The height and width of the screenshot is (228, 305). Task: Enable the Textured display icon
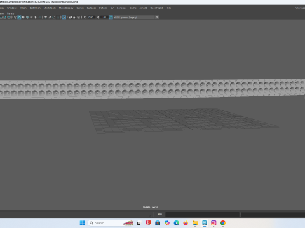pyautogui.click(x=31, y=17)
